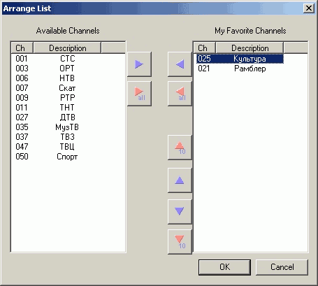The image size is (318, 286).
Task: Move favorite down 10 positions
Action: pos(180,242)
